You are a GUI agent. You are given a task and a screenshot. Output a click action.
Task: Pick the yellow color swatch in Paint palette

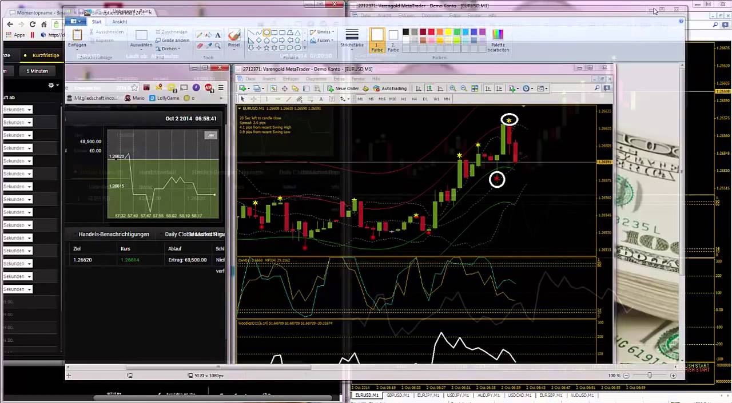(x=448, y=32)
